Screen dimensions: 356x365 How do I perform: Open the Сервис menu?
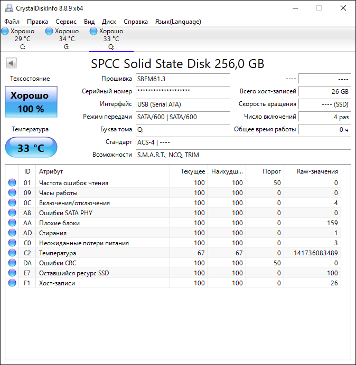click(65, 22)
